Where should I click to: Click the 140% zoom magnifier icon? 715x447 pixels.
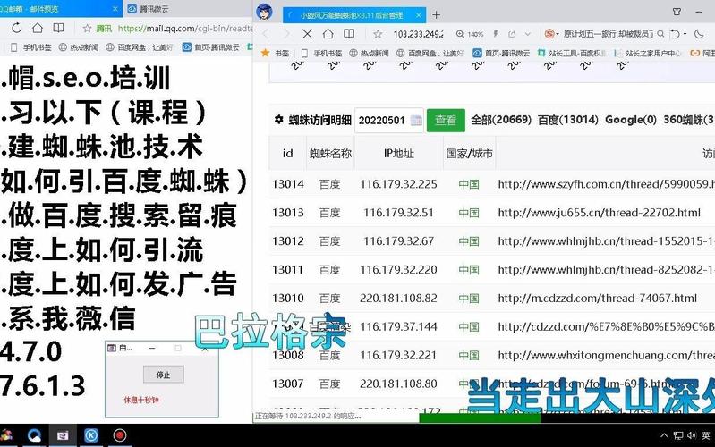point(460,34)
